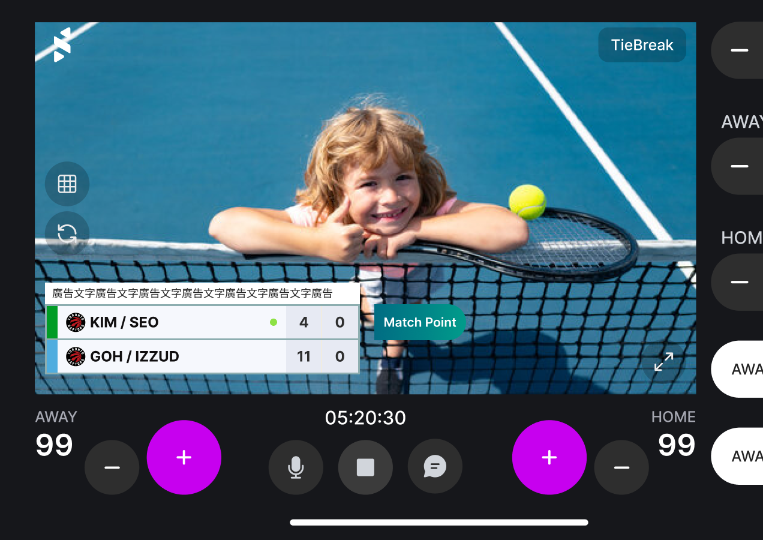Stop the recording with square button
The width and height of the screenshot is (763, 540).
point(365,467)
